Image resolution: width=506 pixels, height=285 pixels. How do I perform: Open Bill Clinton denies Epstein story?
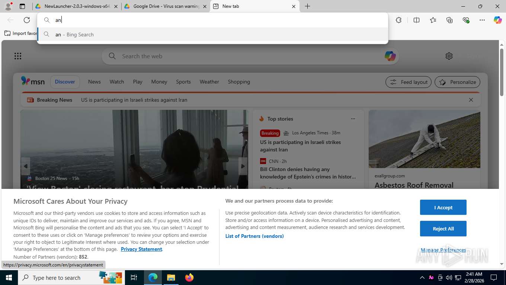tap(308, 173)
